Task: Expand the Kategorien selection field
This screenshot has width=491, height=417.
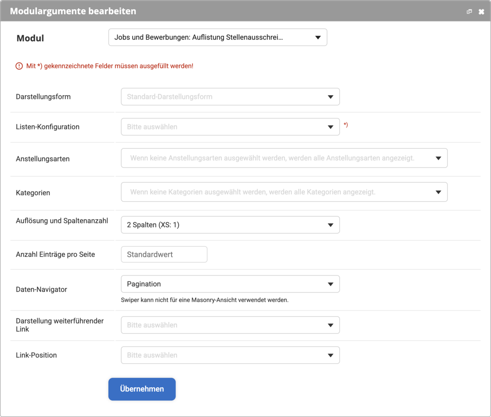Action: coord(284,192)
